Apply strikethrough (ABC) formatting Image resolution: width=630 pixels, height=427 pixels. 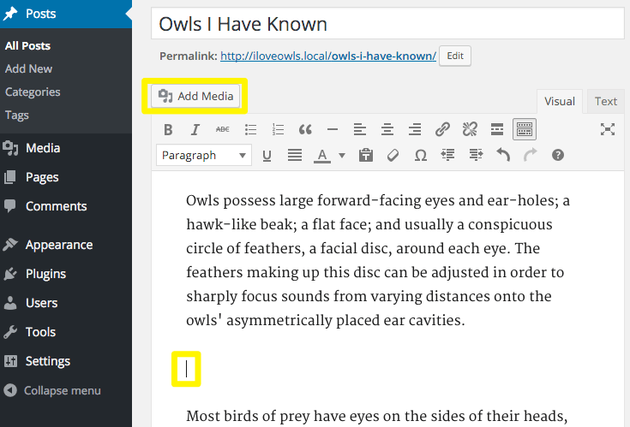pyautogui.click(x=223, y=129)
